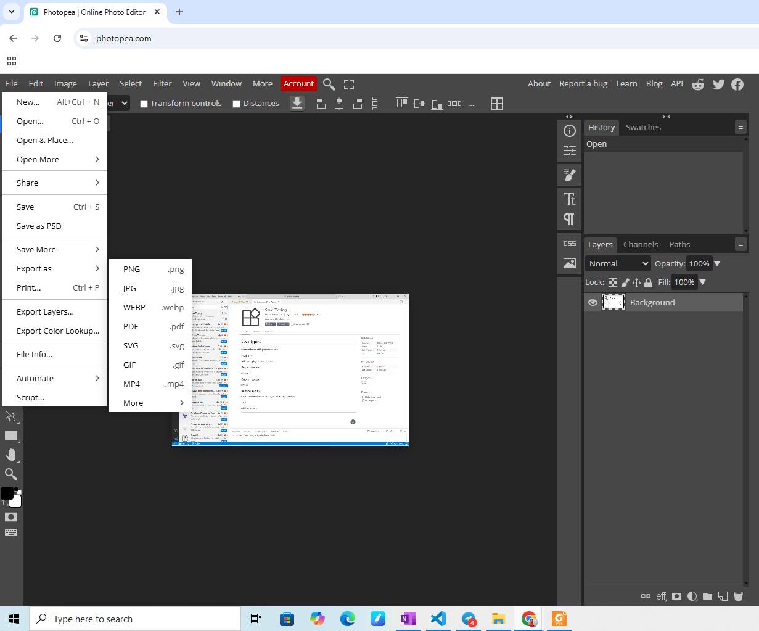Open the Brush panel icon
The height and width of the screenshot is (631, 759).
point(570,175)
